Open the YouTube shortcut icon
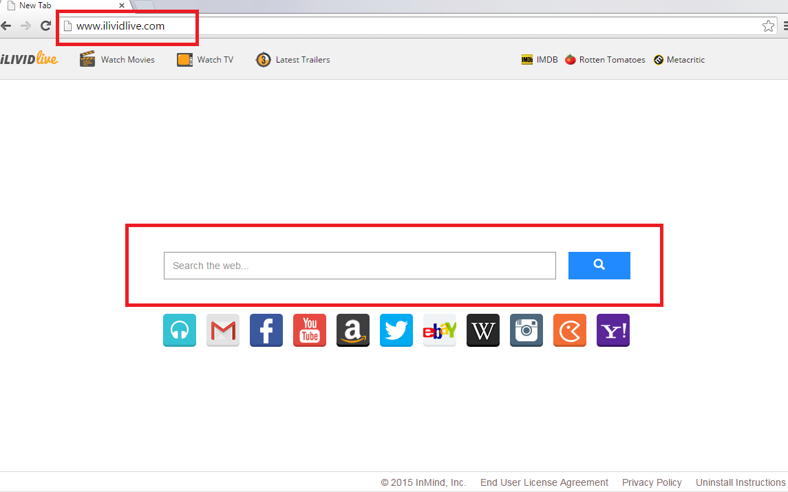This screenshot has width=788, height=492. point(310,331)
